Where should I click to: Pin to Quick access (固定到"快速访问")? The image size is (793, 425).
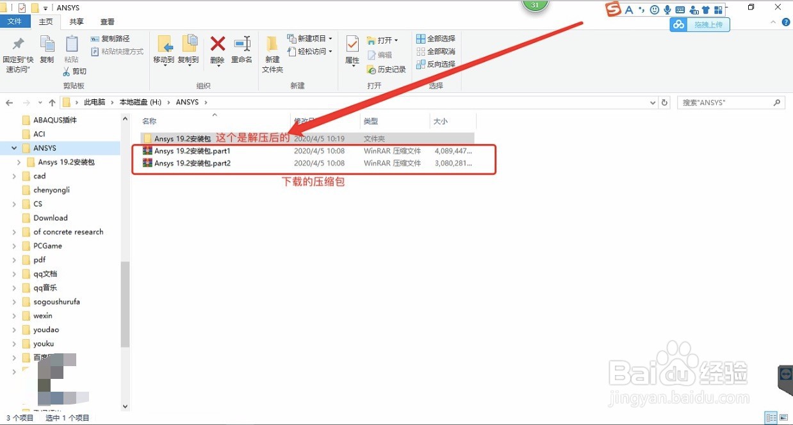[19, 54]
